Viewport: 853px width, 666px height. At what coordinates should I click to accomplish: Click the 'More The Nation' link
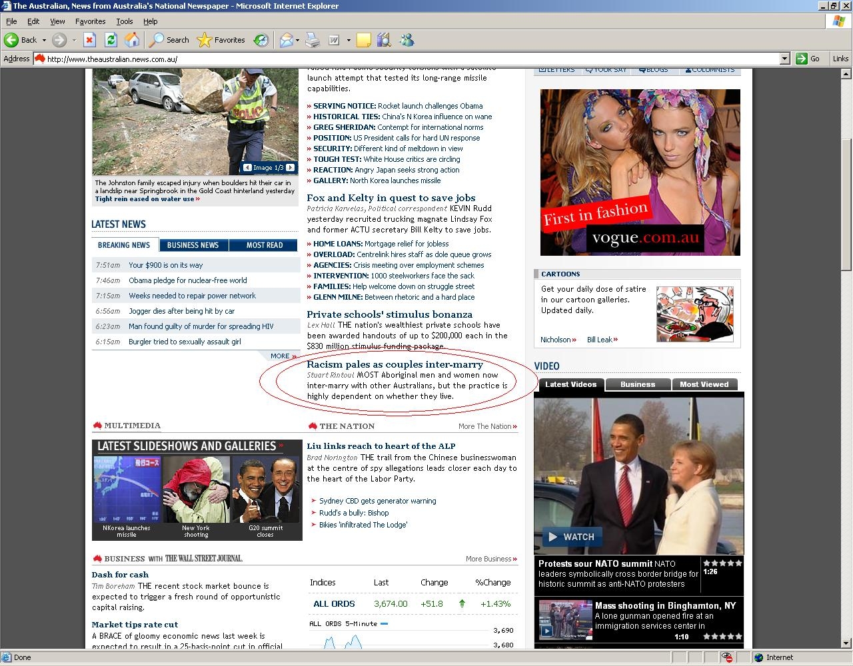487,426
